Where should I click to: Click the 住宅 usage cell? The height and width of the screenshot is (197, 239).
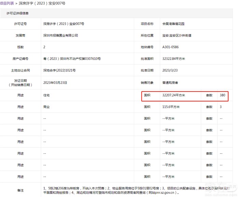pos(47,96)
